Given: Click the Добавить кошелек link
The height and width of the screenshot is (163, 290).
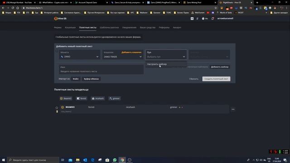Looking at the screenshot, I should point(131,53).
